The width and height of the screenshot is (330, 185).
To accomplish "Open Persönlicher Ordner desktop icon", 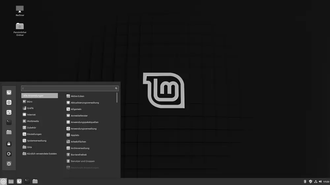I will pyautogui.click(x=20, y=29).
